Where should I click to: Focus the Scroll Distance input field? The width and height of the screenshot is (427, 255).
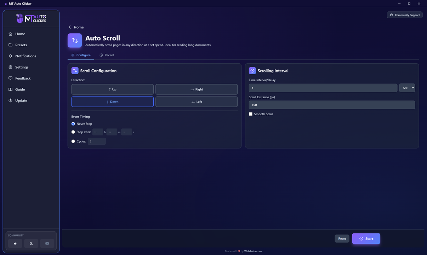pyautogui.click(x=332, y=105)
